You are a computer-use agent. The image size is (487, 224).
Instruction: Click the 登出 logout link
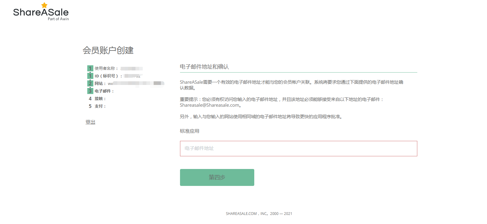pos(90,122)
